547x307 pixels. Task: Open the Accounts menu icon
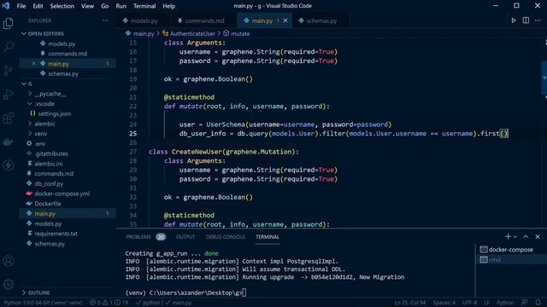point(8,261)
